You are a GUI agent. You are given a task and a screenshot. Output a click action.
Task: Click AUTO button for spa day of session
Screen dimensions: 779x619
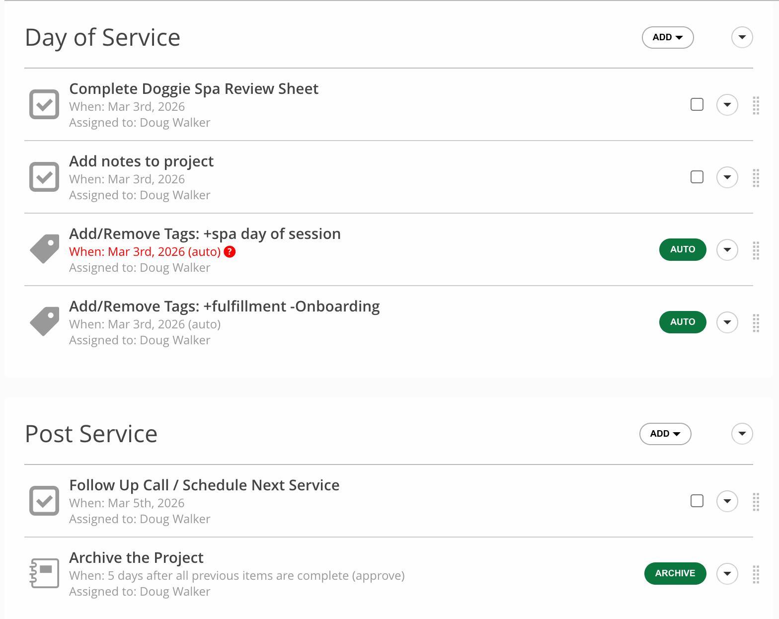click(x=682, y=249)
